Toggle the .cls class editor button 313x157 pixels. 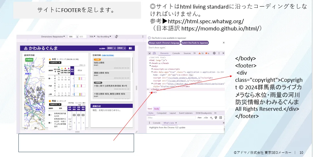[205, 118]
